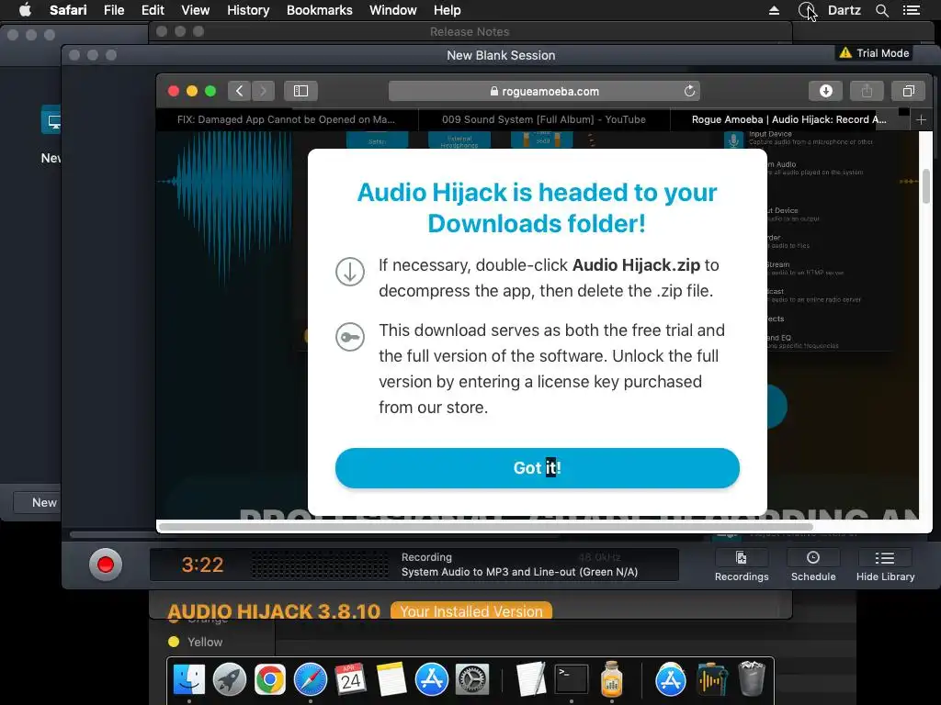Open the Window menu
Viewport: 941px width, 705px height.
click(x=393, y=10)
